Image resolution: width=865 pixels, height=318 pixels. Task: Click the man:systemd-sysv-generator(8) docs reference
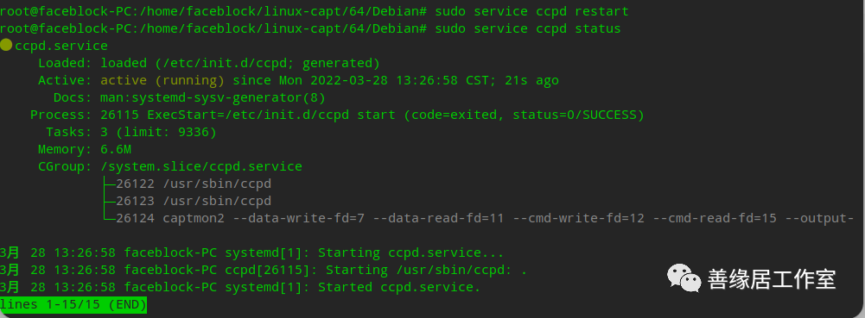click(213, 98)
